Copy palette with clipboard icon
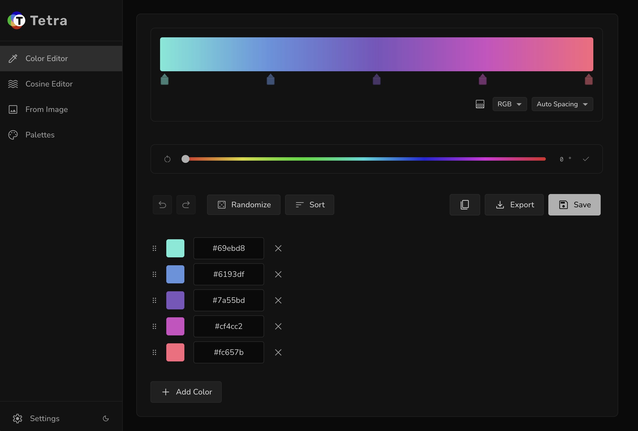Viewport: 638px width, 431px height. 465,205
